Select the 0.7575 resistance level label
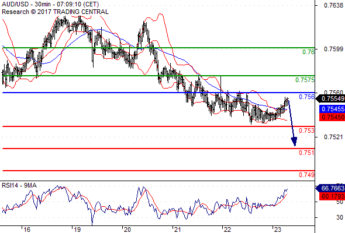 click(x=305, y=80)
